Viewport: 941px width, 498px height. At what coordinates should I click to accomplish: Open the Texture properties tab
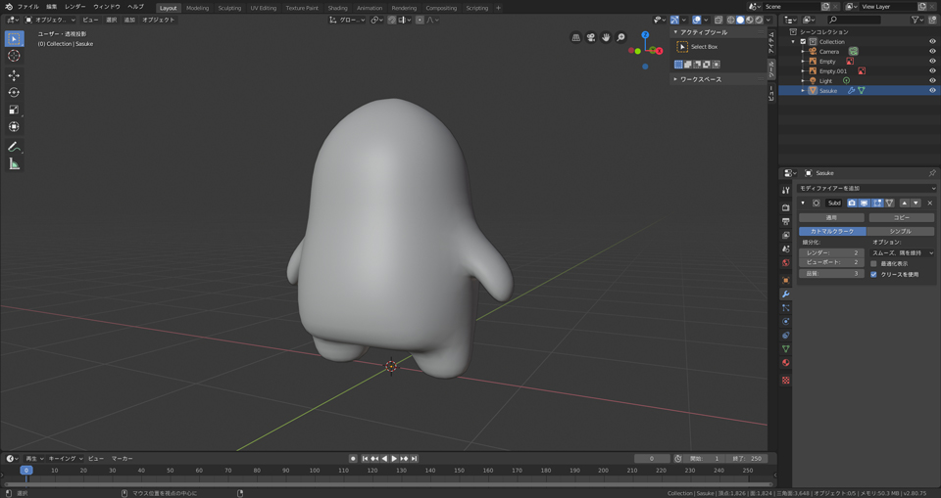click(x=785, y=380)
